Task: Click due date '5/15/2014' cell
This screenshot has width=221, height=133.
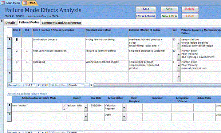Action: pyautogui.click(x=96, y=108)
